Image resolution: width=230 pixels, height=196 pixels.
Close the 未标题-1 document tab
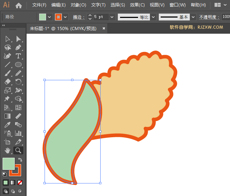pyautogui.click(x=104, y=28)
